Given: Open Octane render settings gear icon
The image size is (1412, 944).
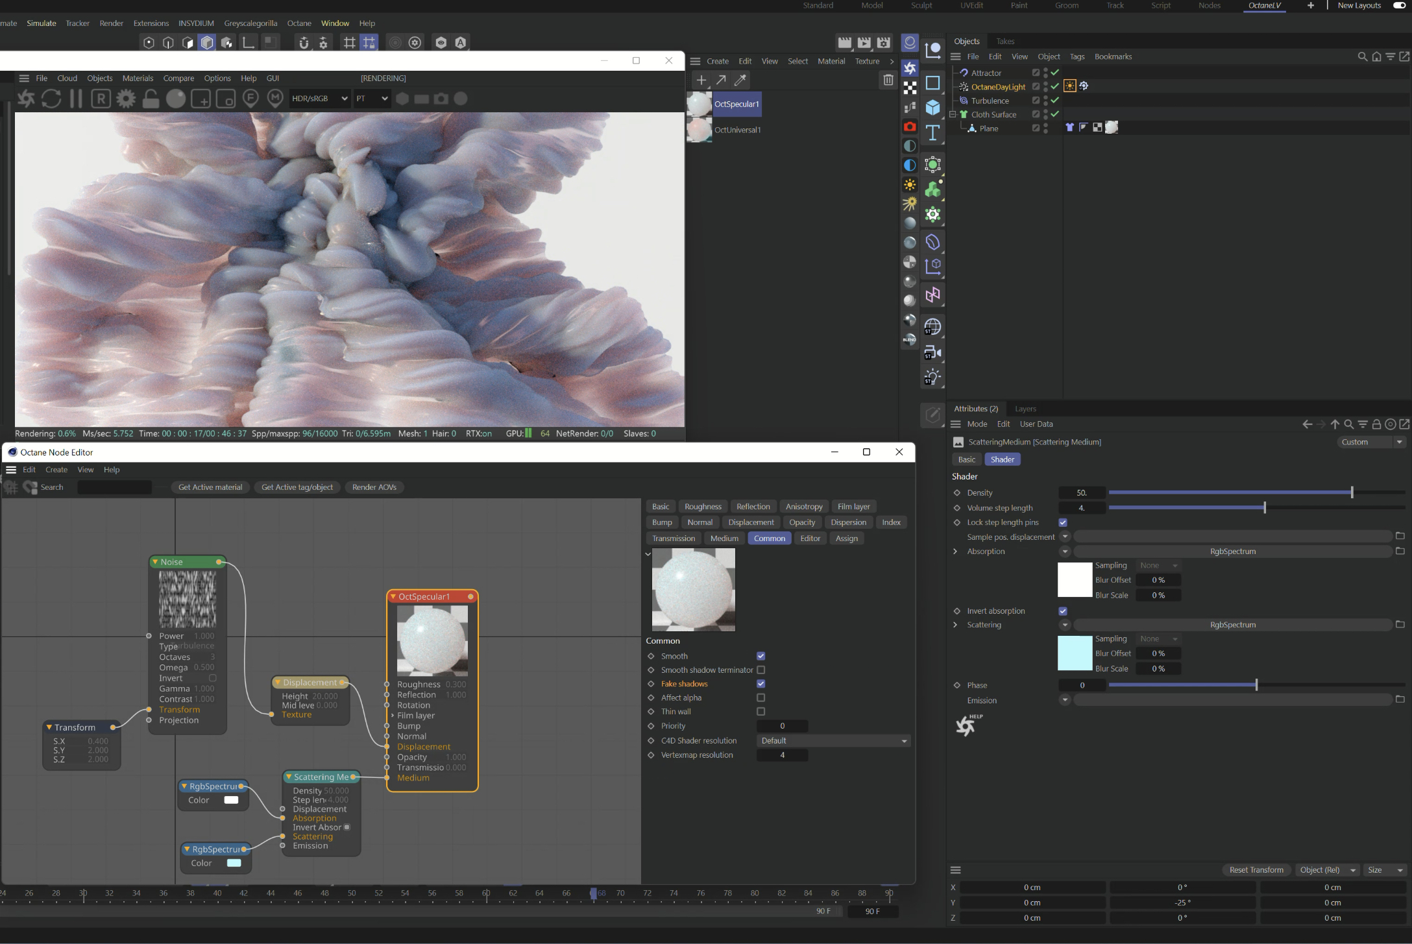Looking at the screenshot, I should coord(126,99).
